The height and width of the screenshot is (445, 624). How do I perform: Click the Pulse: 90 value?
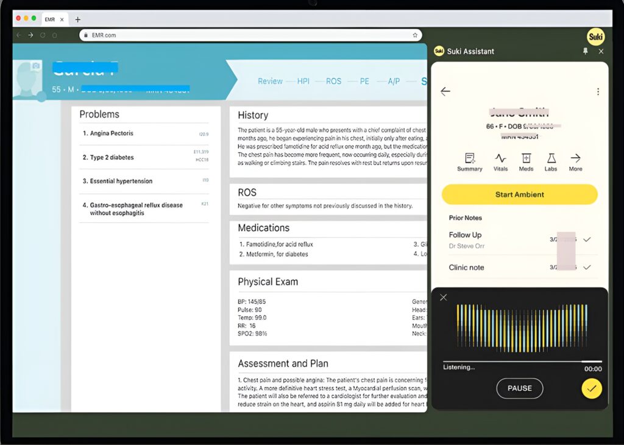[x=249, y=310]
